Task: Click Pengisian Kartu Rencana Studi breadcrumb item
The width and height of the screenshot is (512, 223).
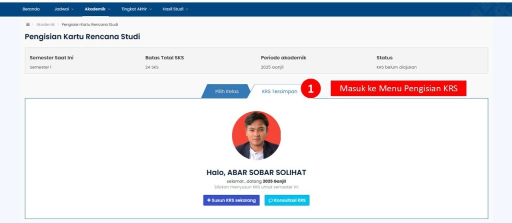Action: 89,24
